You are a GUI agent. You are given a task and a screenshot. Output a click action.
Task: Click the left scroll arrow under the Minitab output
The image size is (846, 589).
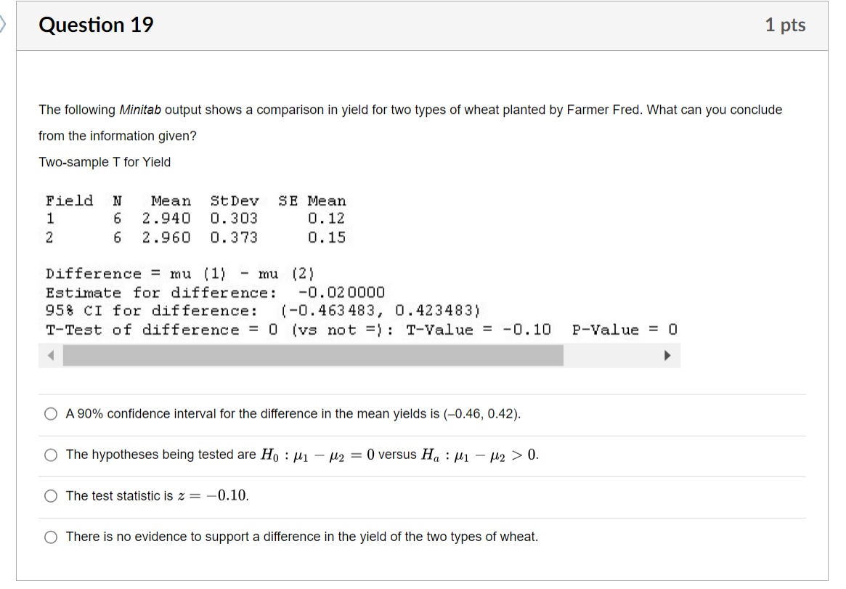[51, 355]
